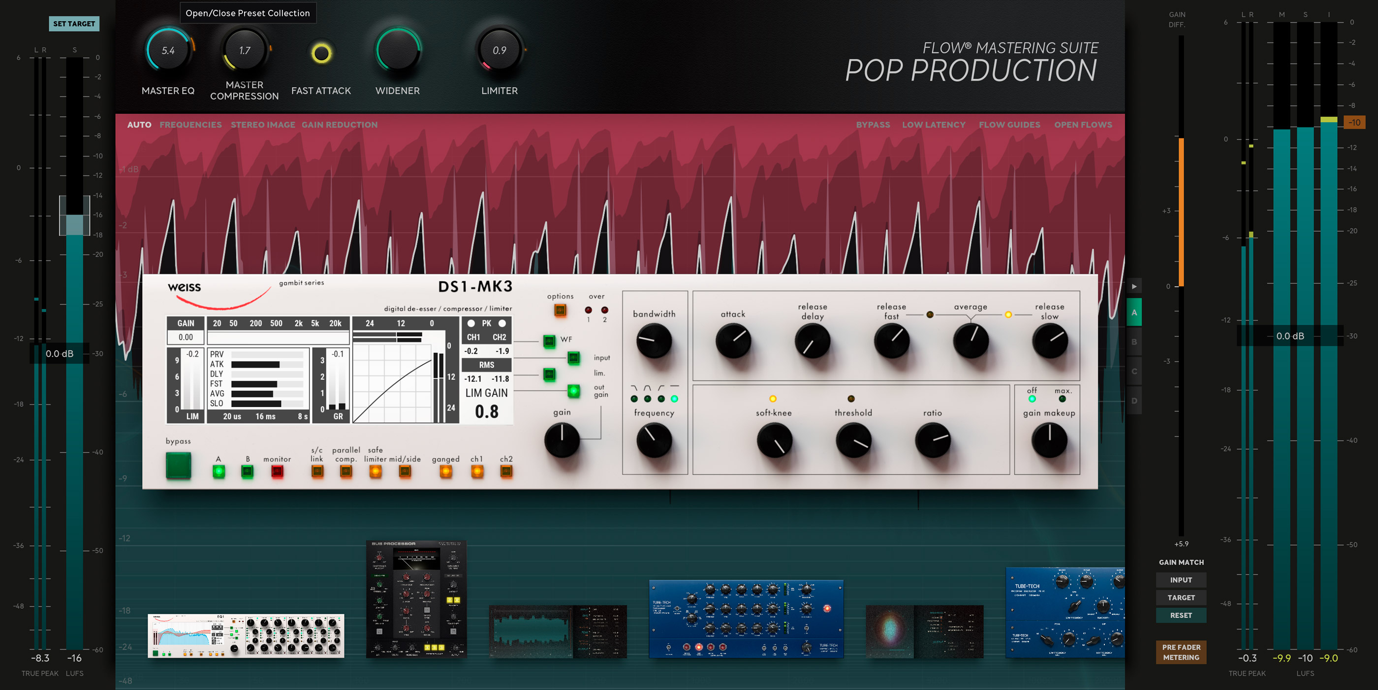Select the first filter shape LED
The height and width of the screenshot is (690, 1378).
point(634,399)
